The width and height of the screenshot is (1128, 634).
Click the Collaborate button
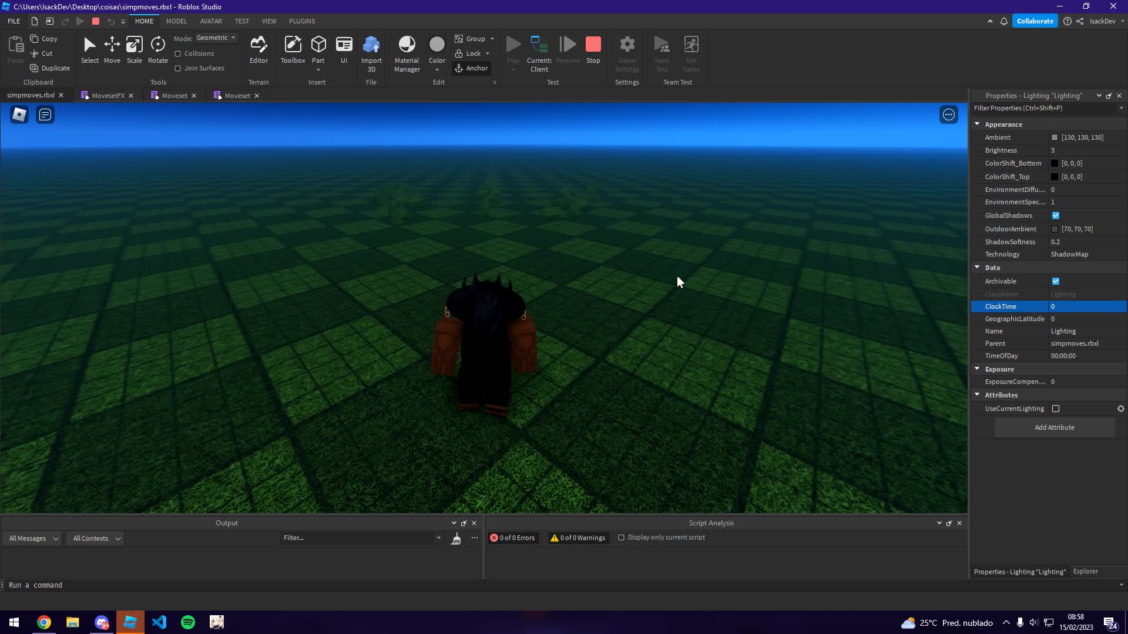point(1035,21)
